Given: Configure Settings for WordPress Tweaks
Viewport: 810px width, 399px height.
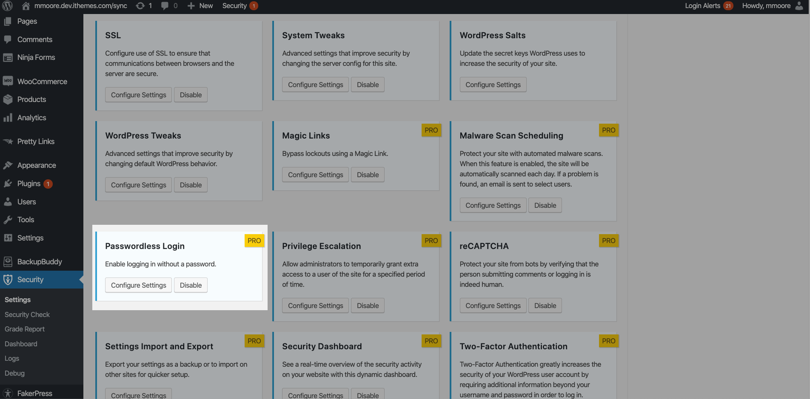Looking at the screenshot, I should pos(139,185).
